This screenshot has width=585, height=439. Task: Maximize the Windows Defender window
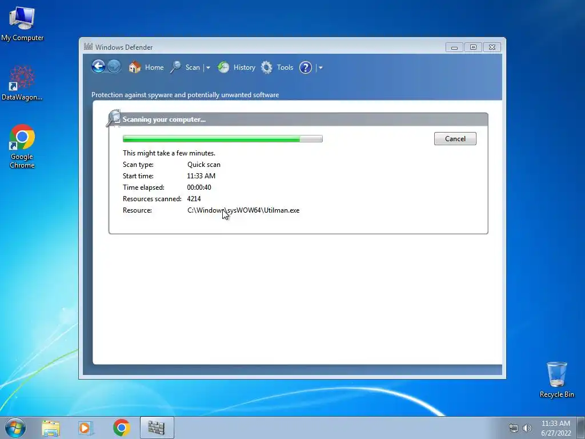(473, 47)
